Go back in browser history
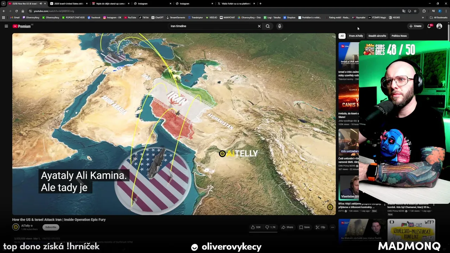Image resolution: width=450 pixels, height=253 pixels. point(4,11)
